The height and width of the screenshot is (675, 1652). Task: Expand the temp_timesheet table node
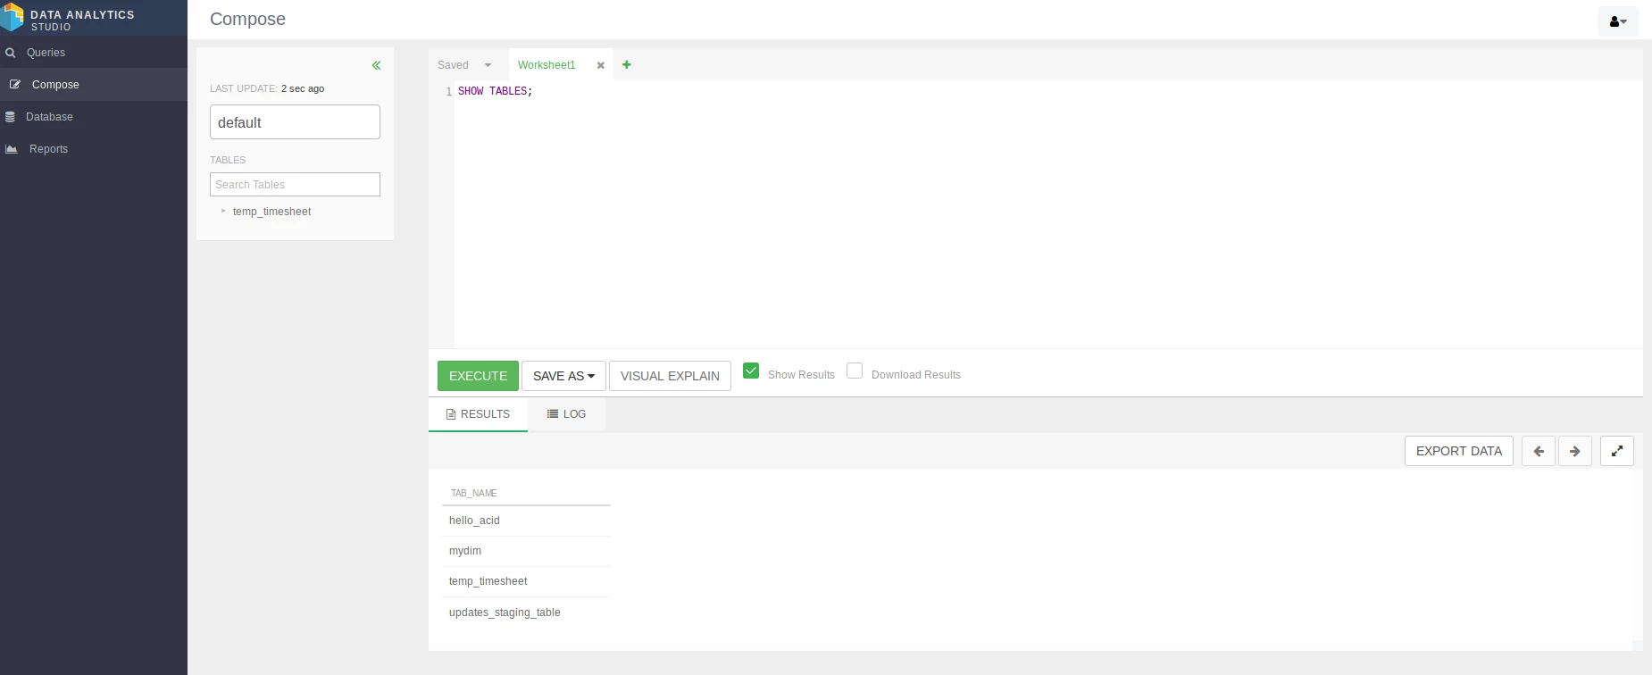(x=223, y=211)
